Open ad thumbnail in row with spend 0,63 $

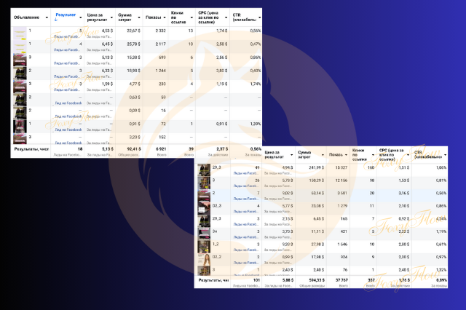20,100
